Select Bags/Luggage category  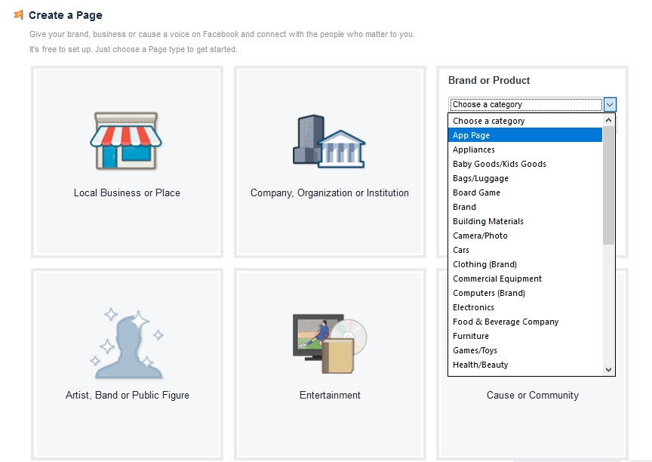[x=525, y=178]
